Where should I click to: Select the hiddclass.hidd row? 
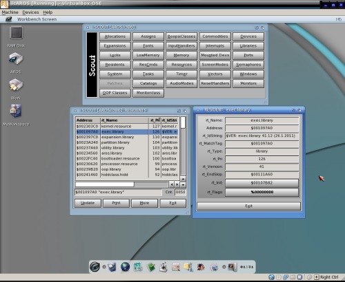click(x=127, y=175)
